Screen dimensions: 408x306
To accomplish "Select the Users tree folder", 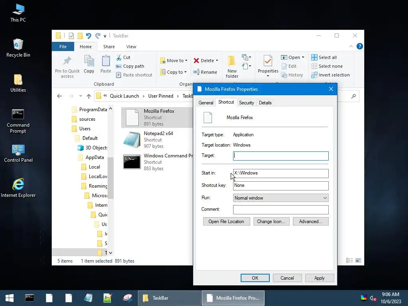I will point(81,129).
